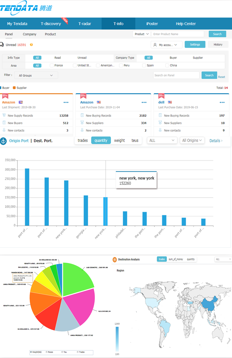The height and width of the screenshot is (358, 232).
Task: Click the History button
Action: click(x=218, y=45)
